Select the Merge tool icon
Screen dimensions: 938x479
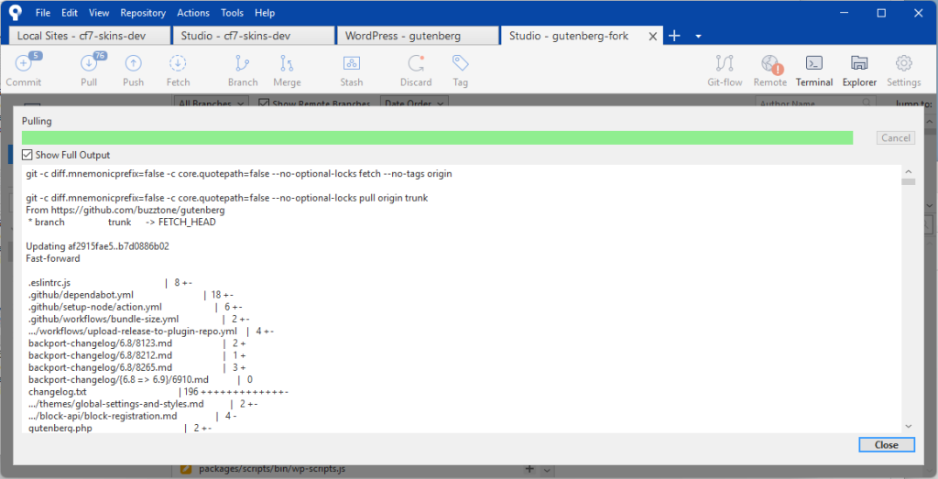287,64
